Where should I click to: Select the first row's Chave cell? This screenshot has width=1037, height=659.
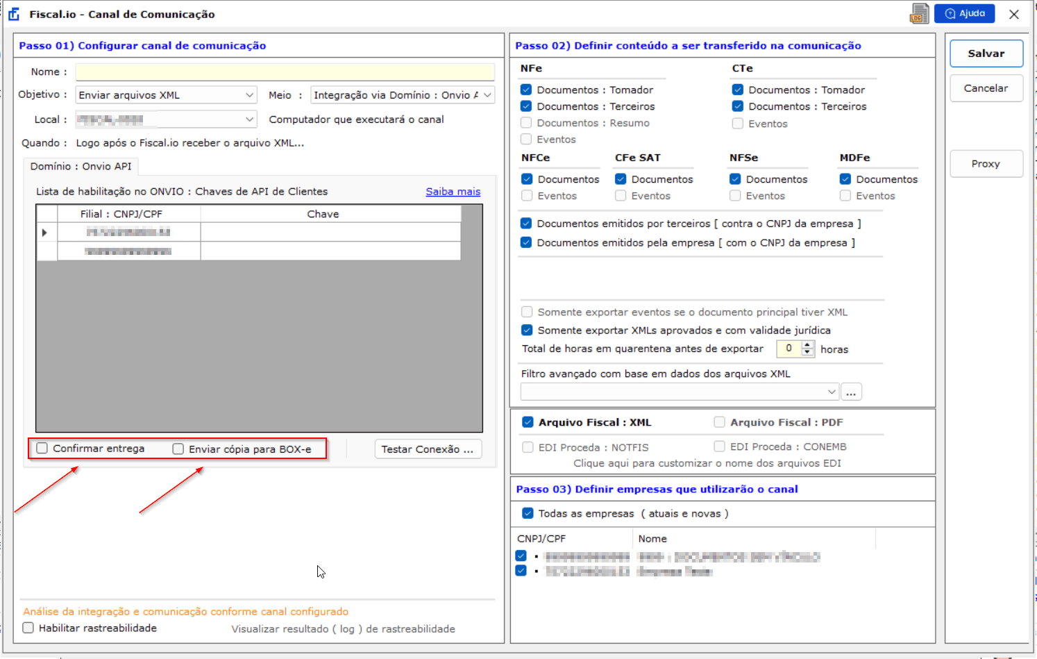(331, 232)
